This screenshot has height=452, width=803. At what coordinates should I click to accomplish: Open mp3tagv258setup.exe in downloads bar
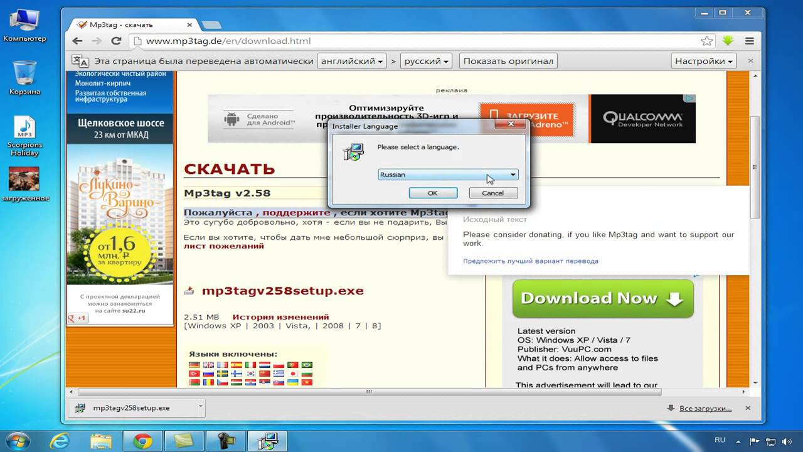click(x=131, y=407)
